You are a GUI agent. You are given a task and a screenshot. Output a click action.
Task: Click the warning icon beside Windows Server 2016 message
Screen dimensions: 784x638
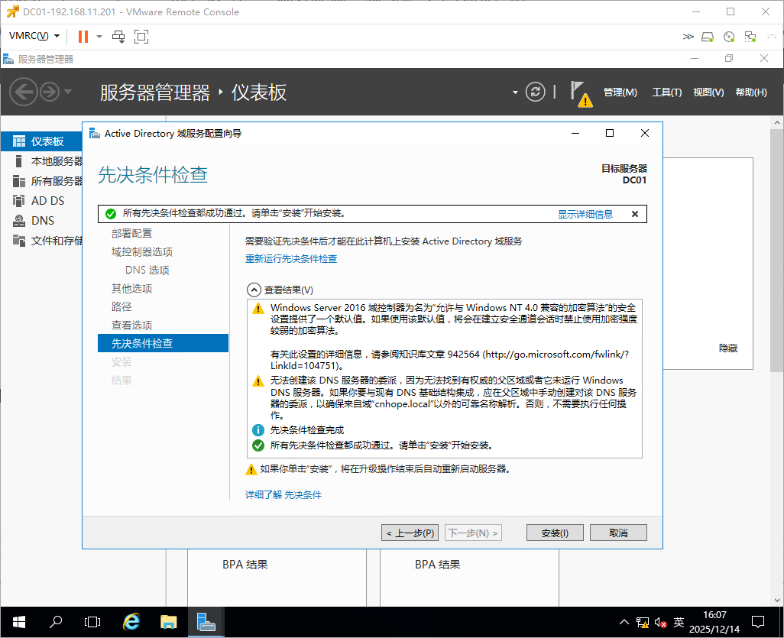pyautogui.click(x=258, y=308)
